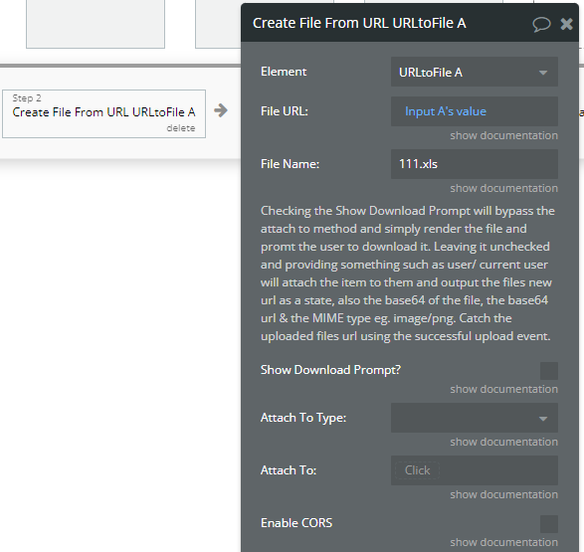This screenshot has width=584, height=552.
Task: Click the File Name field with 111.xls
Action: (475, 164)
